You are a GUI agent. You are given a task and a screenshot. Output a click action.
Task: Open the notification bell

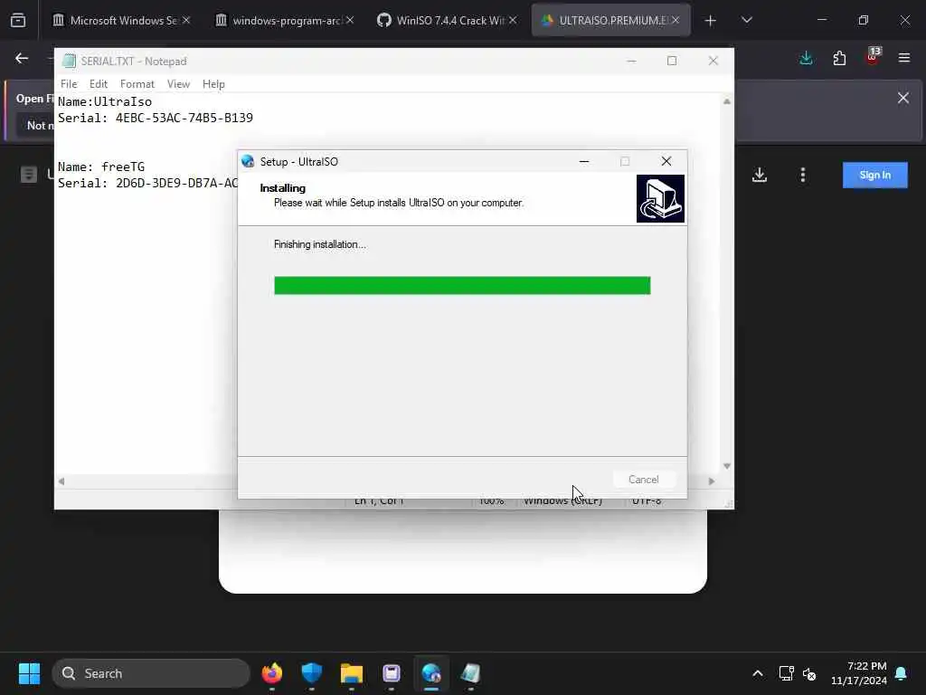pos(902,673)
